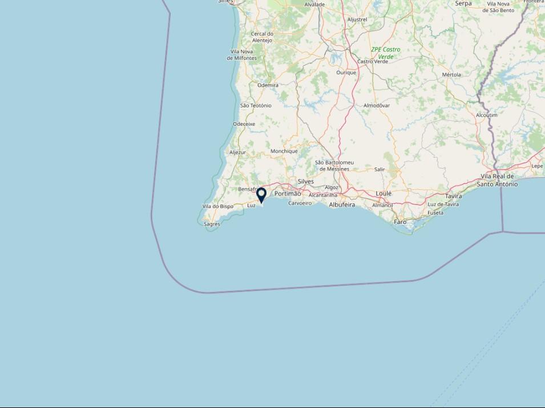Select the Monchique label
Image resolution: width=545 pixels, height=408 pixels.
tap(284, 151)
